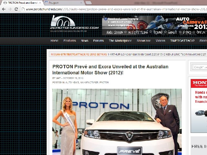Select the PROTON Prevé and Exora tab
Viewport: 207px width, 155px height.
(x=22, y=3)
